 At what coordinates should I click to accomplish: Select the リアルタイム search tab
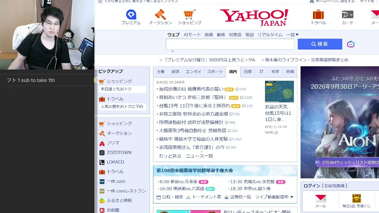point(270,35)
